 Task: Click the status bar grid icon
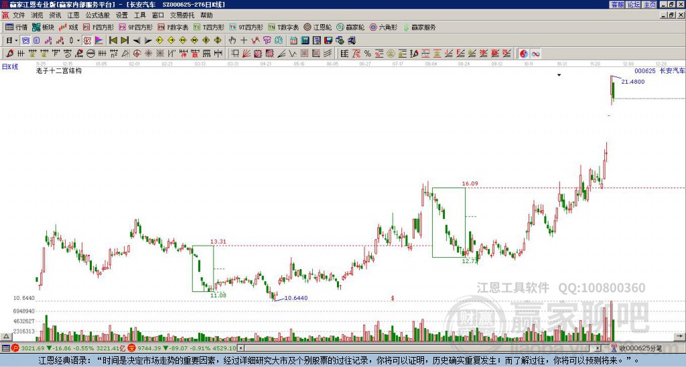[5, 348]
